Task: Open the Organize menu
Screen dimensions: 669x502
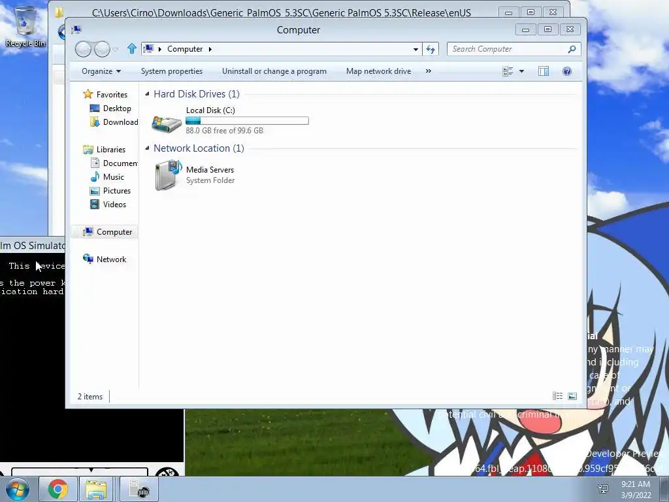Action: pyautogui.click(x=101, y=71)
